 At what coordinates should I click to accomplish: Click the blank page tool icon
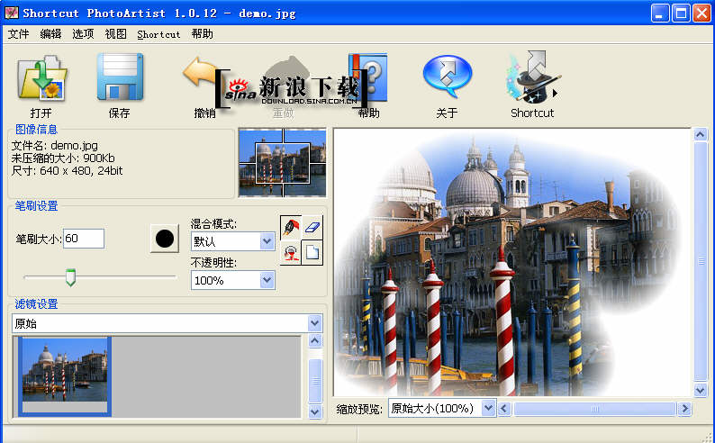[312, 252]
